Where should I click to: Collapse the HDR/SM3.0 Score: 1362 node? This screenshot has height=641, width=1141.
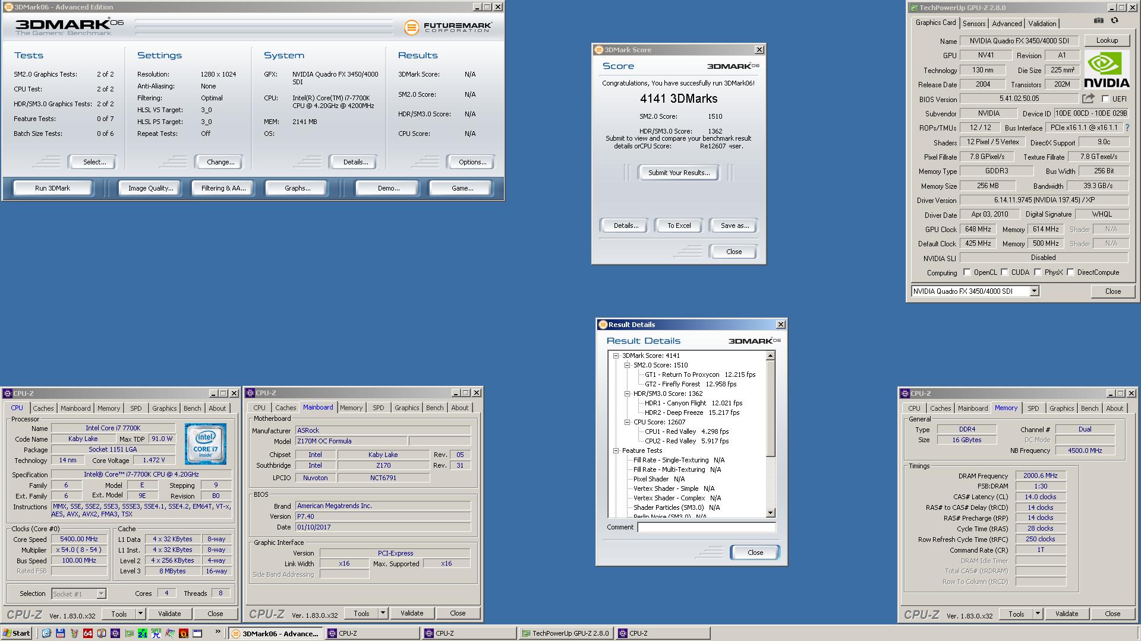(627, 394)
